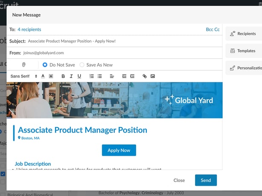Insert a numbered list
Viewport: 262px width, 196px height.
coord(91,76)
